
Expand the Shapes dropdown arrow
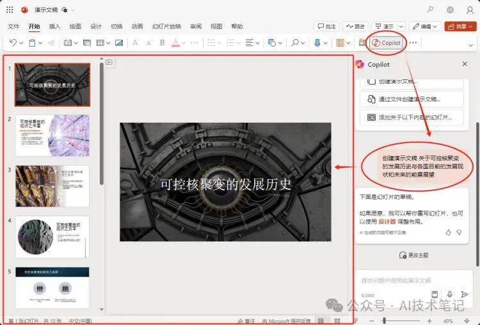click(280, 43)
